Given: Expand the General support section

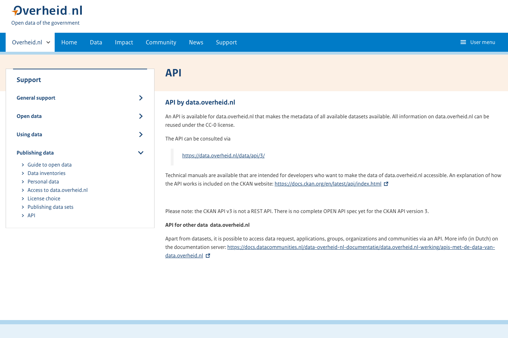Looking at the screenshot, I should pos(141,98).
